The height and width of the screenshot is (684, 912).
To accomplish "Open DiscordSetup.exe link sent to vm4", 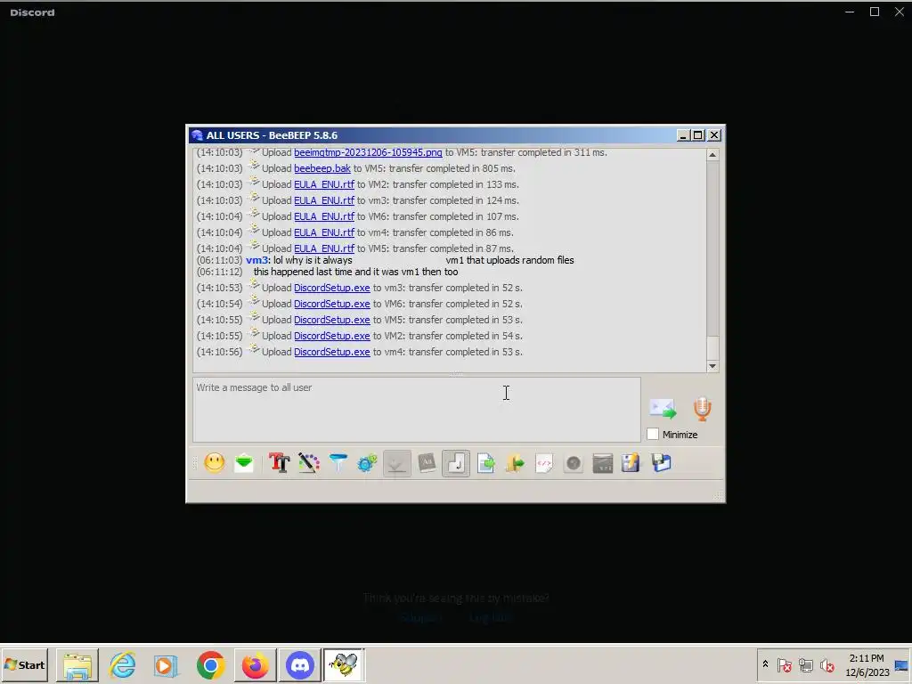I will click(x=332, y=352).
